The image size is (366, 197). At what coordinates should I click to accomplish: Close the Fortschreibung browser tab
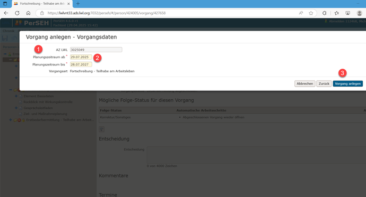coord(68,4)
